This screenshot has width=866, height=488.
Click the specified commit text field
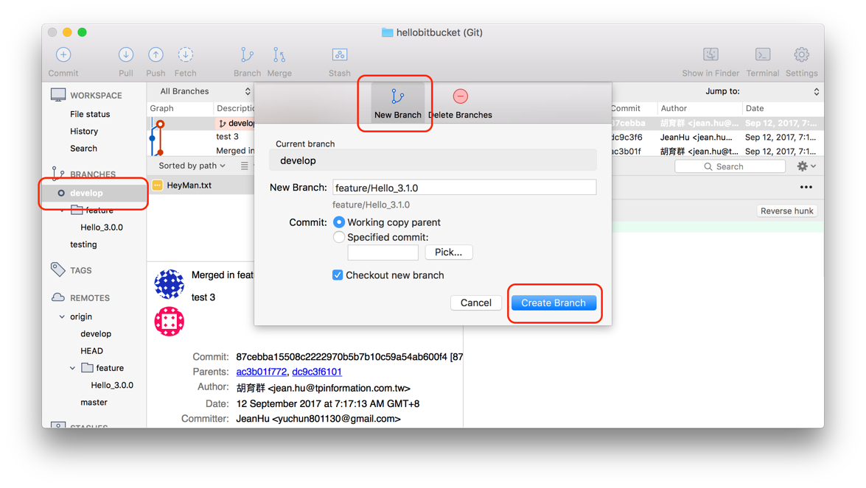(383, 252)
